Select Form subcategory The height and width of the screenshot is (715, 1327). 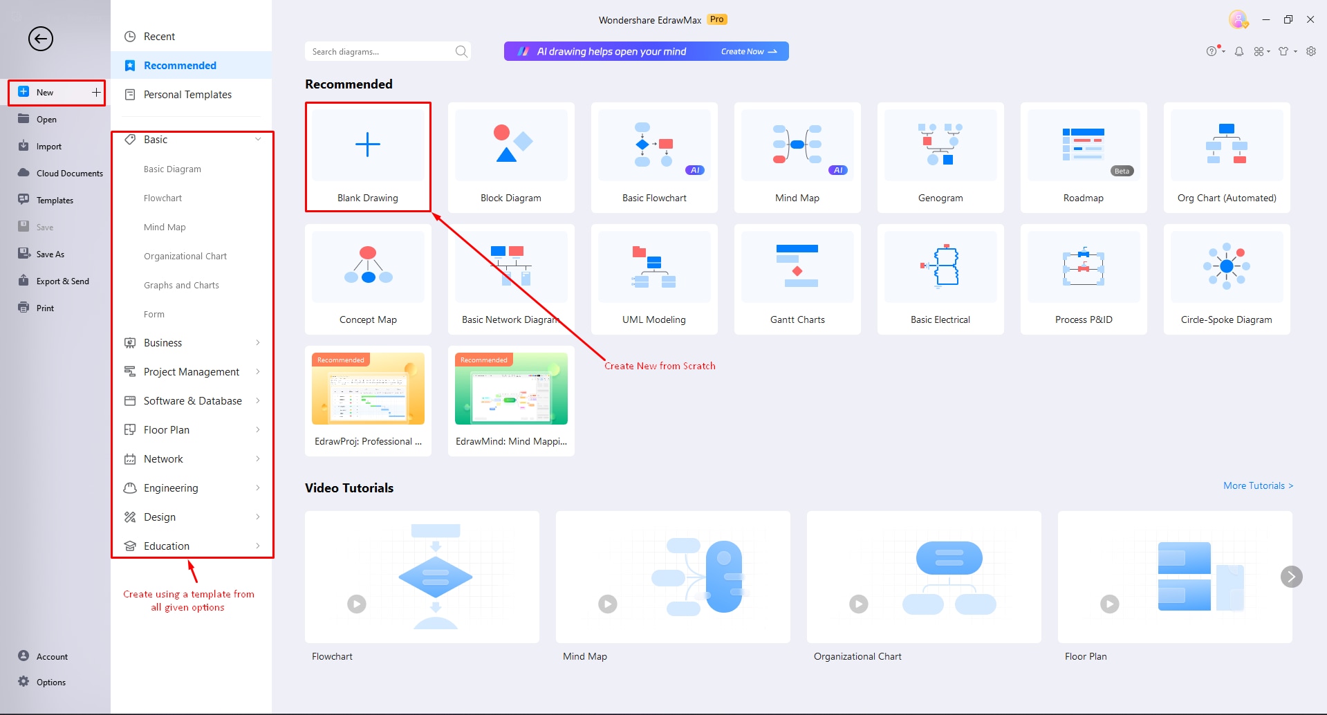[x=154, y=314]
